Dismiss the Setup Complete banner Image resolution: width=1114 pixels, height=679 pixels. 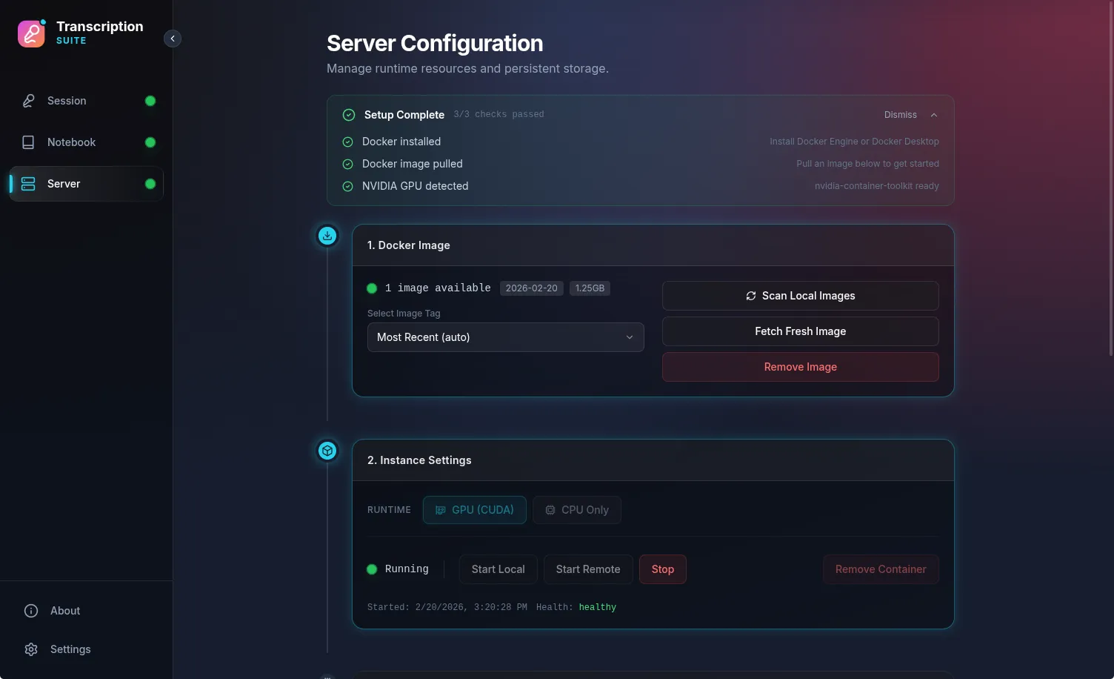pos(900,114)
